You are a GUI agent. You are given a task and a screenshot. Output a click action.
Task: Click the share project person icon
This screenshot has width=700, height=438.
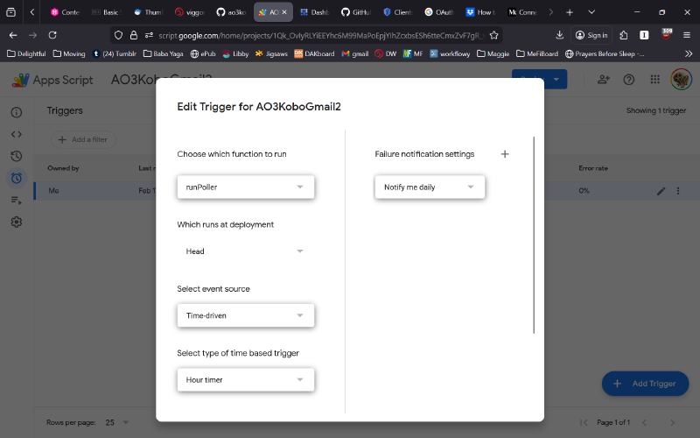[603, 80]
